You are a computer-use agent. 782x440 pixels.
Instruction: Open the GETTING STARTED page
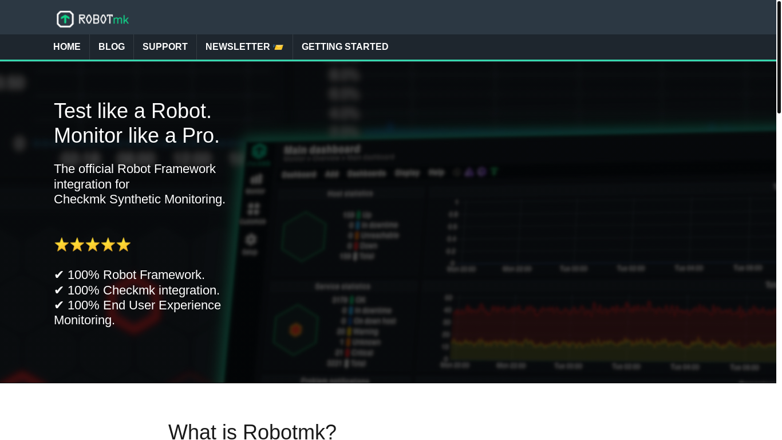tap(345, 47)
